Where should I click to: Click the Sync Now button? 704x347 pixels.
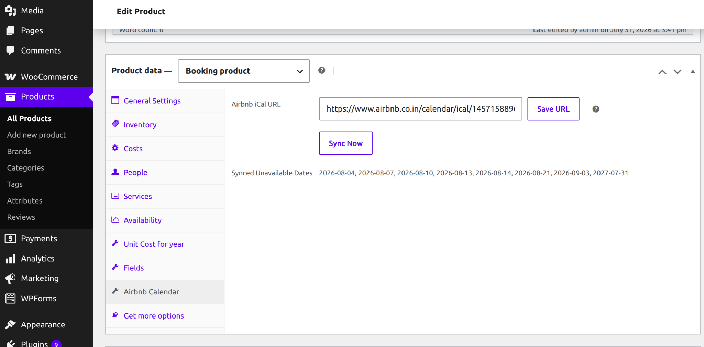(345, 143)
